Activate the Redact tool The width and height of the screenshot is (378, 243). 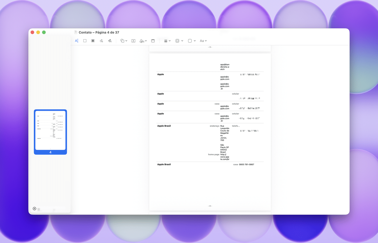(x=93, y=41)
